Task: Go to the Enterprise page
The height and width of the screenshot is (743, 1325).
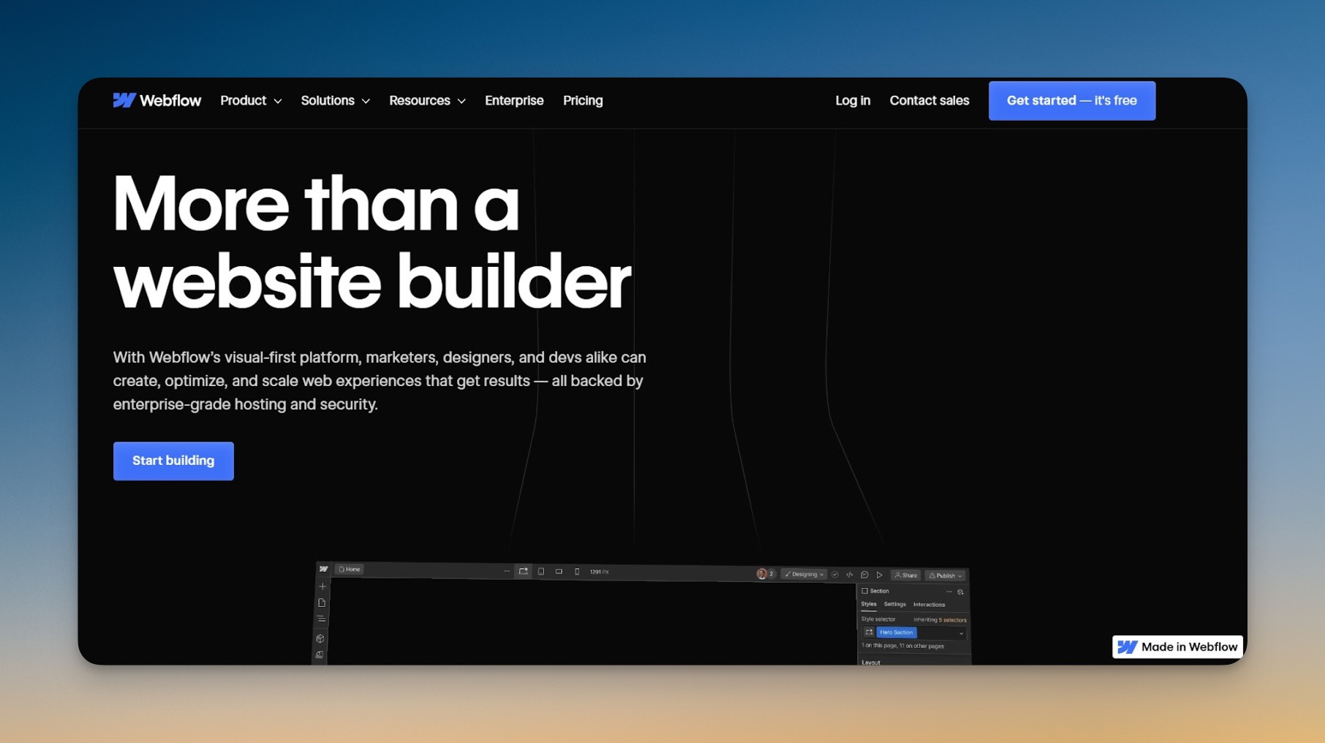Action: click(514, 100)
